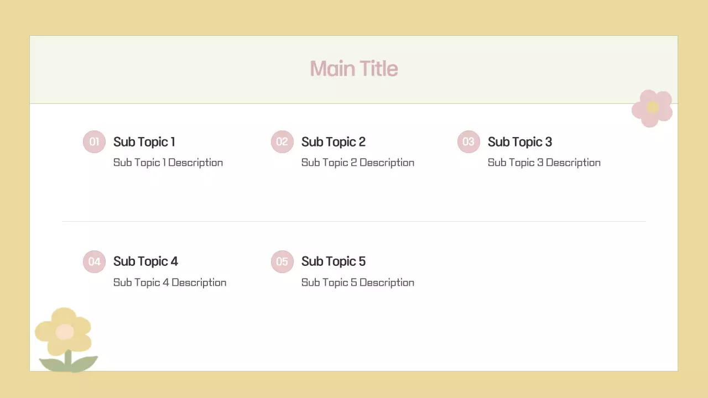Click the Sub Topic 2 heading
This screenshot has height=398, width=708.
tap(334, 142)
